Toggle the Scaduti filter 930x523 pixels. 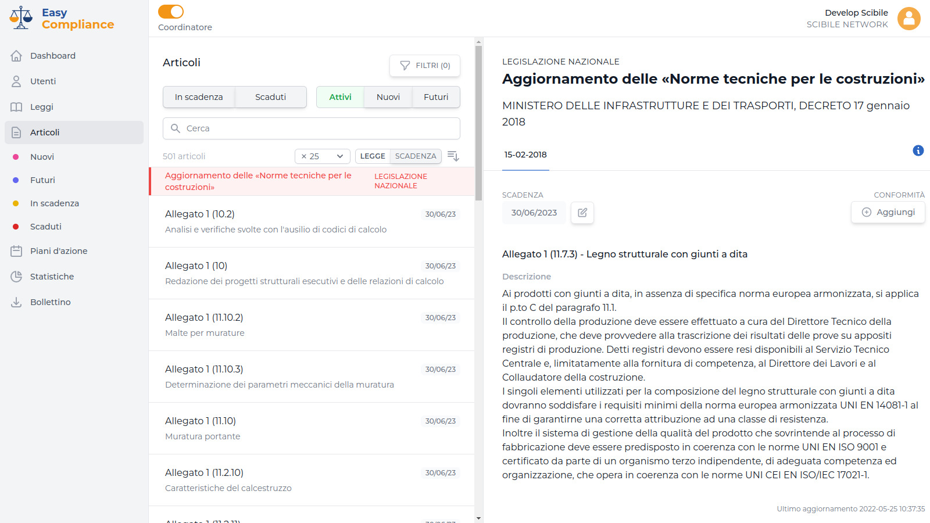(x=270, y=97)
